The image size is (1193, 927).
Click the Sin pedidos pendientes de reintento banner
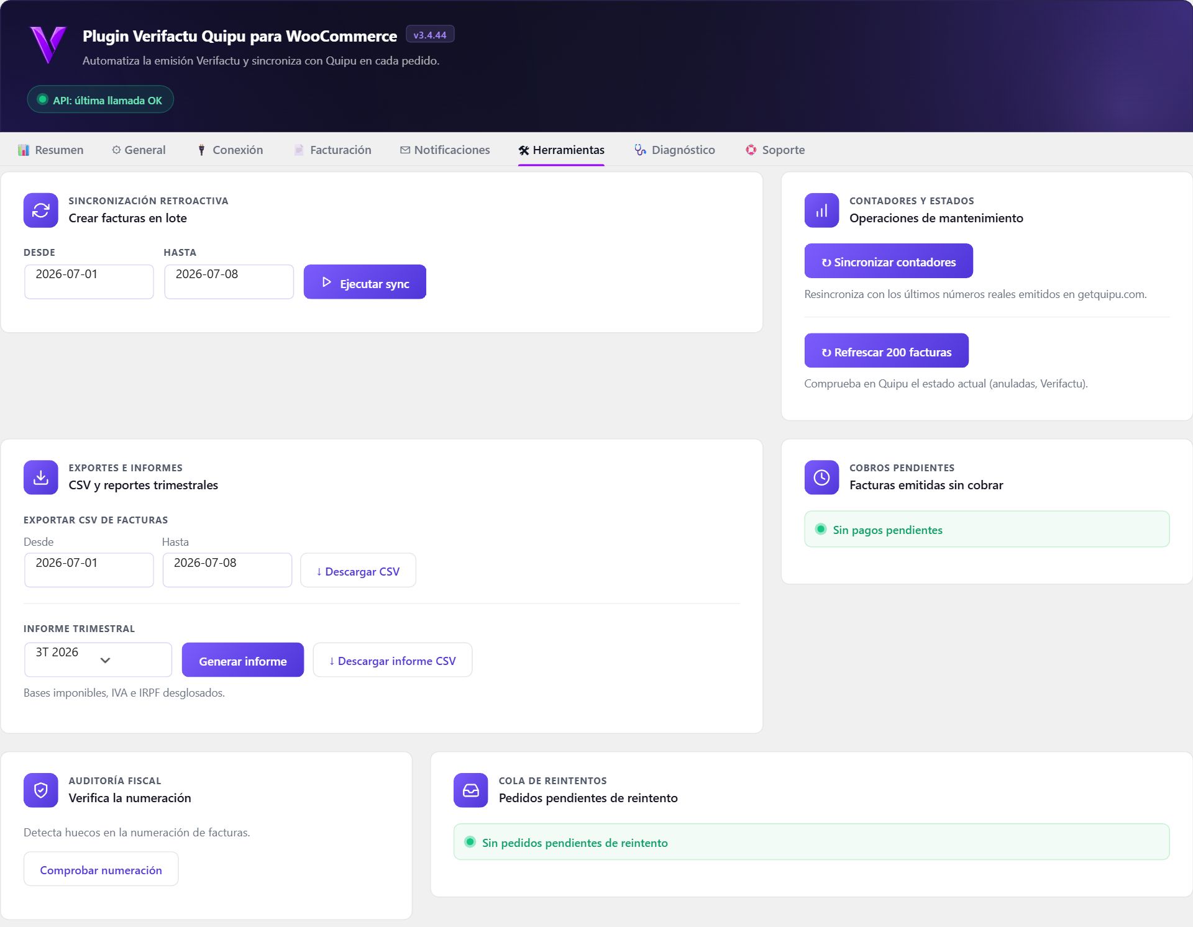tap(811, 842)
